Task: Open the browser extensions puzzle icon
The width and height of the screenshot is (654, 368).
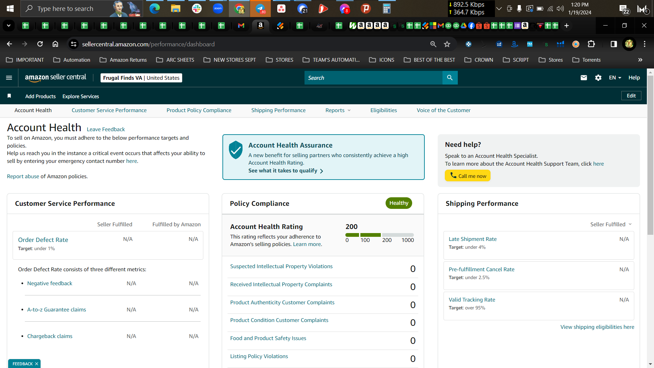Action: [x=591, y=44]
